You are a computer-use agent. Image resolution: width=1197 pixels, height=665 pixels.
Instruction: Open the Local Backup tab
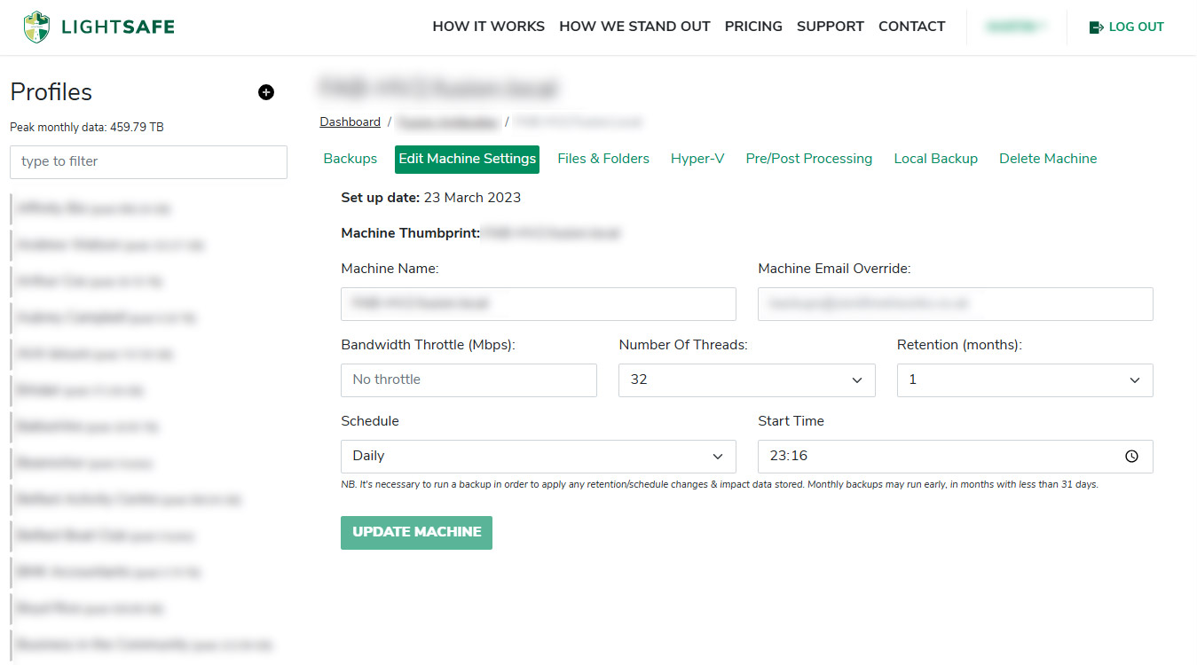[x=935, y=159]
